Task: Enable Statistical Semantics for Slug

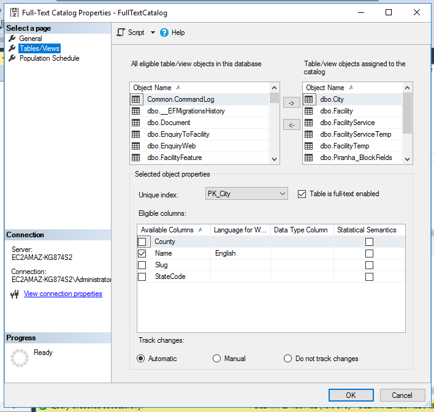Action: (x=369, y=265)
